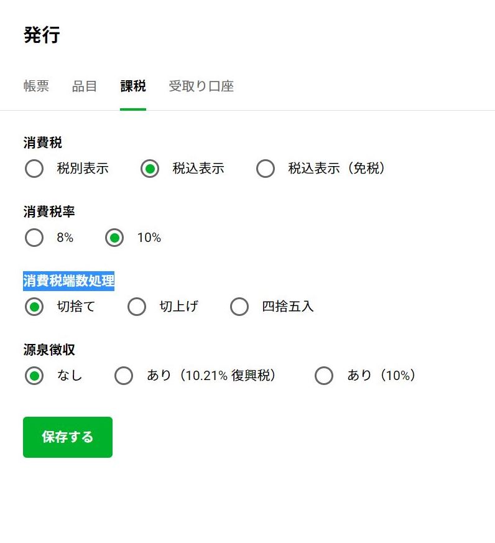Set consumption tax rate to 10%
Screen dimensions: 495x543
[114, 238]
